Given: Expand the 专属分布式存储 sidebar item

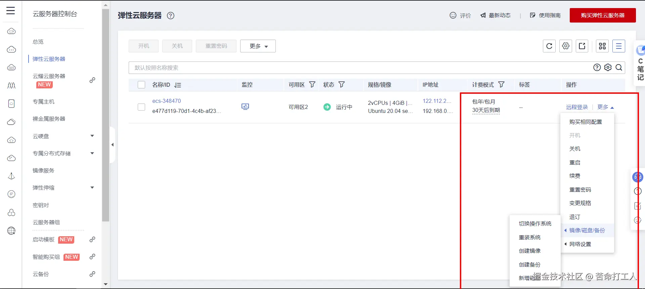Looking at the screenshot, I should pyautogui.click(x=92, y=154).
